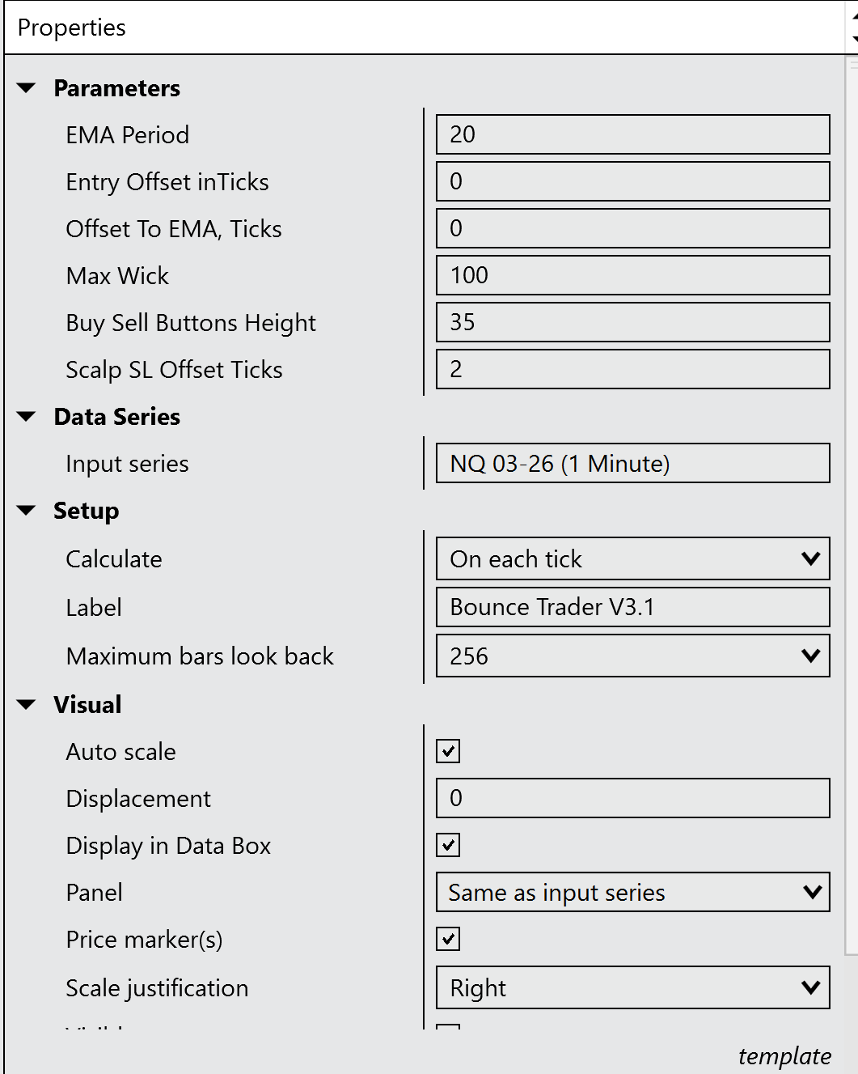Collapse the Parameters section triangle
The width and height of the screenshot is (858, 1074).
click(x=27, y=88)
